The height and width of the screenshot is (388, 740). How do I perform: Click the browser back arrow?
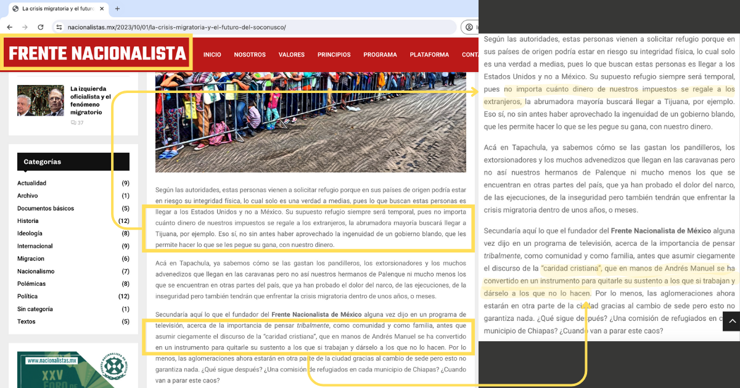[x=9, y=27]
